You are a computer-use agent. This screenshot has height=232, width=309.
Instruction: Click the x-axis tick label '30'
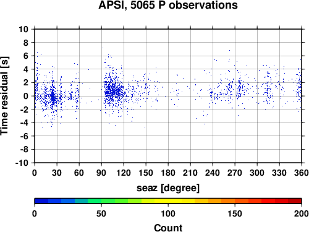(x=57, y=173)
